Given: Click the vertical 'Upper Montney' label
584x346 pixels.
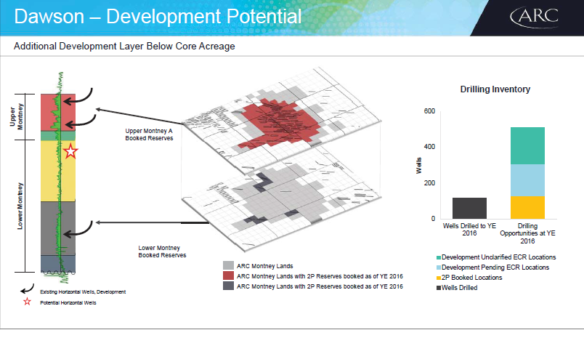Looking at the screenshot, I should coord(17,116).
